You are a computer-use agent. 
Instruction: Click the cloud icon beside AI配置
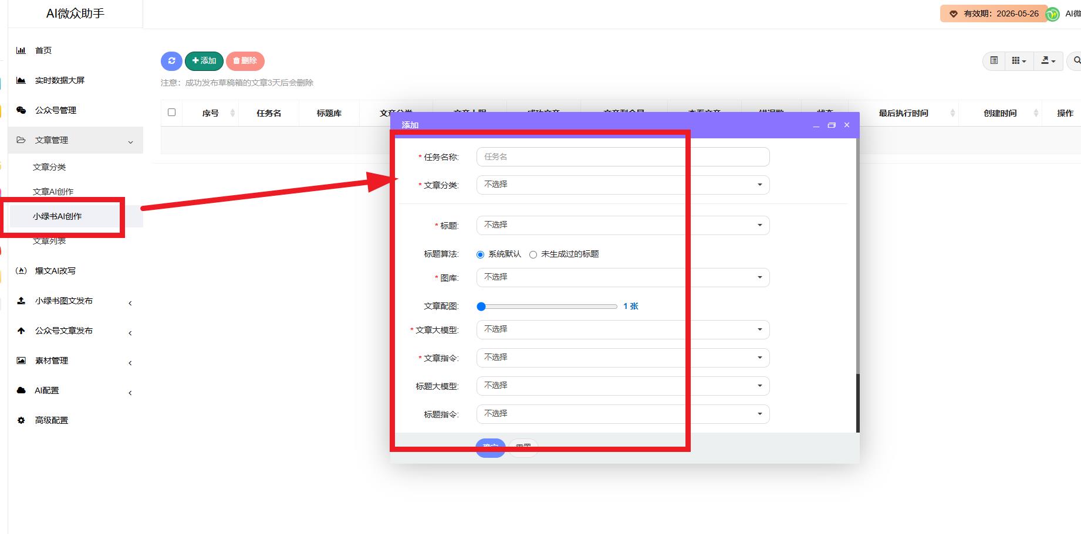(21, 390)
